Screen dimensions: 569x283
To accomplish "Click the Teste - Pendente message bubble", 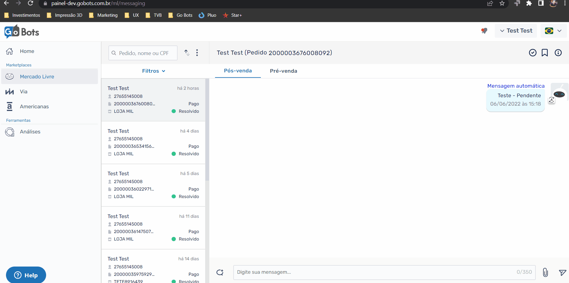I will point(515,100).
